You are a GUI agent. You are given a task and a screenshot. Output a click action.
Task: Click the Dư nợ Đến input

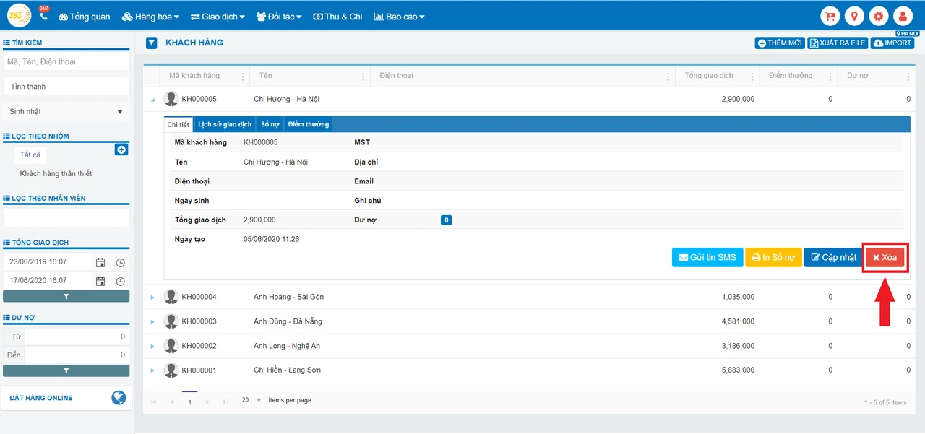[77, 355]
